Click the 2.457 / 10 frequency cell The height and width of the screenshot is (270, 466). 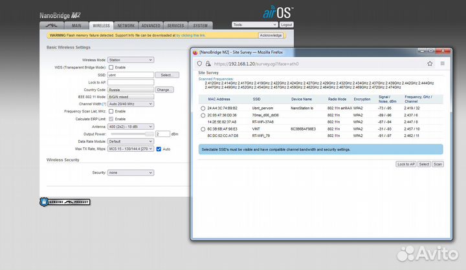coord(412,129)
